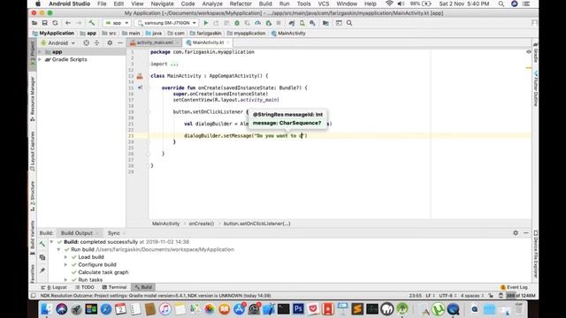The image size is (566, 318).
Task: Click the pin icon in Build panel sidebar
Action: pyautogui.click(x=42, y=270)
